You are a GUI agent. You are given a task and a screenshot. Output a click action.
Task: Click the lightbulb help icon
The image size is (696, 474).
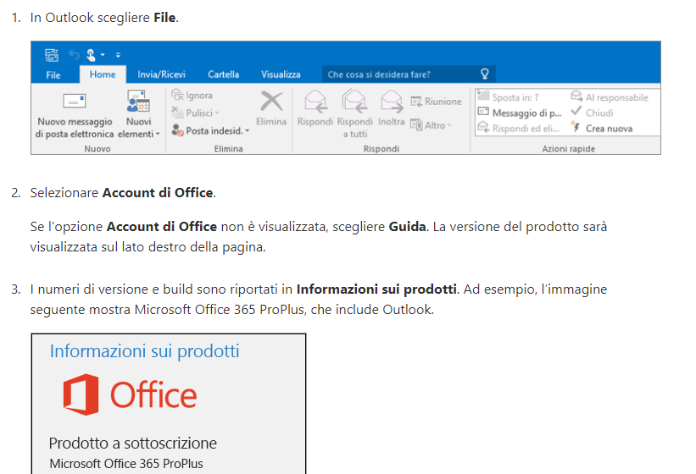485,74
